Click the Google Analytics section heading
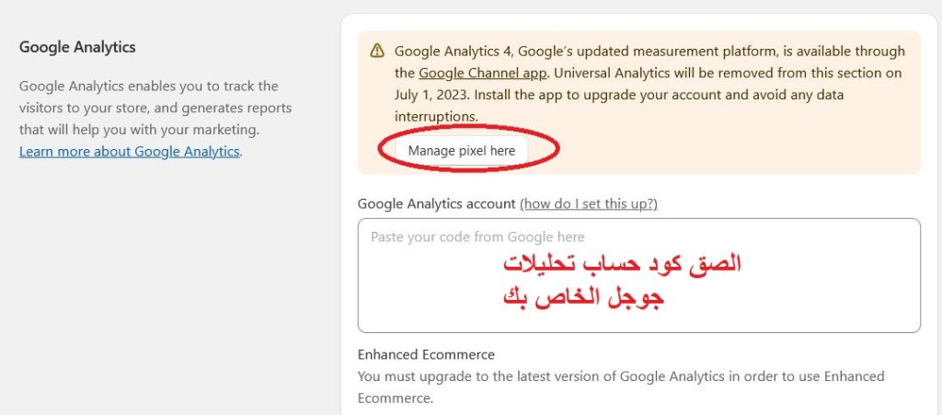 (x=77, y=47)
